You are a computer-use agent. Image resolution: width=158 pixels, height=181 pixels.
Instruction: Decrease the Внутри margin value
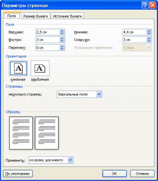62,41
